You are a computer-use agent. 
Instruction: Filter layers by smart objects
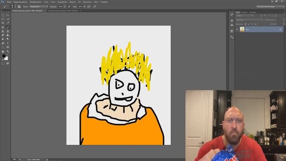click(x=276, y=16)
